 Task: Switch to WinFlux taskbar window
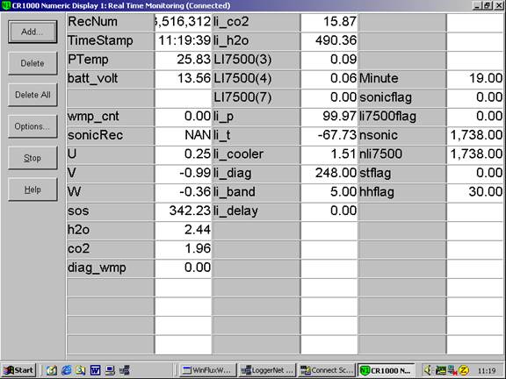click(x=208, y=370)
